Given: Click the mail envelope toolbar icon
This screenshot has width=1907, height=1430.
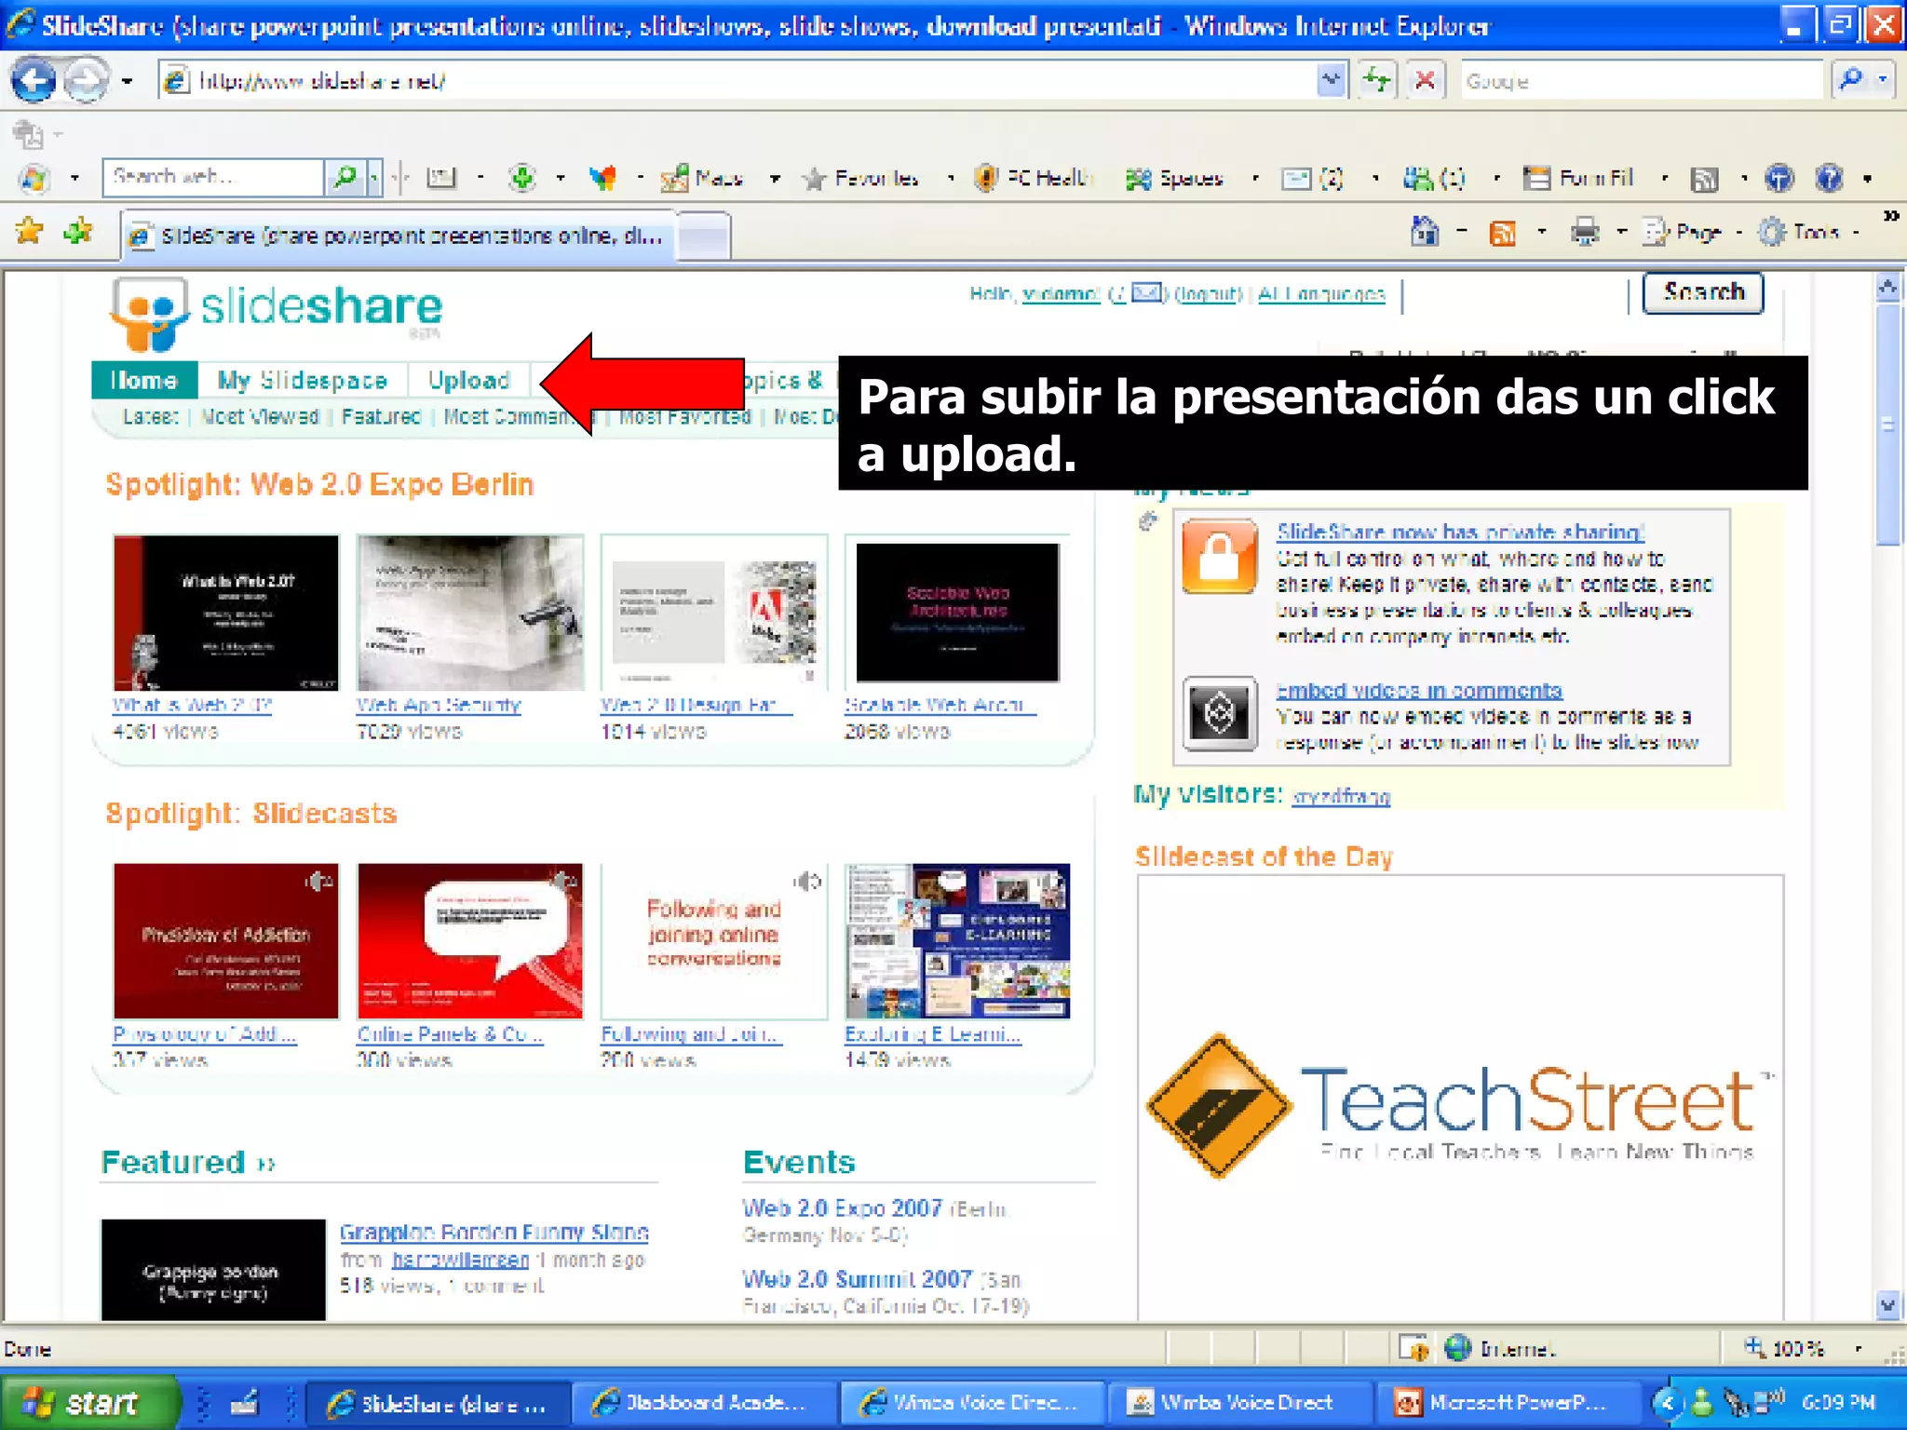Looking at the screenshot, I should 1296,178.
